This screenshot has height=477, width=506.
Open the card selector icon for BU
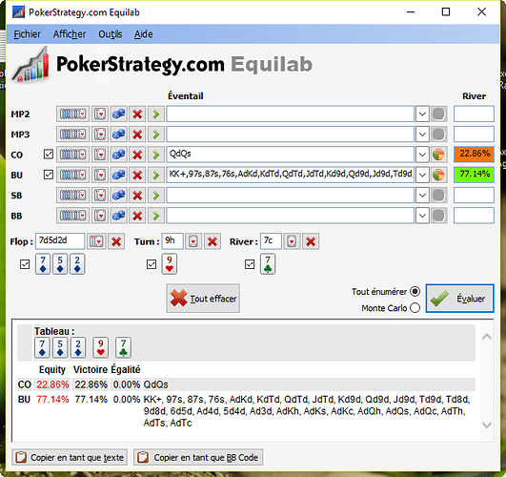(100, 175)
